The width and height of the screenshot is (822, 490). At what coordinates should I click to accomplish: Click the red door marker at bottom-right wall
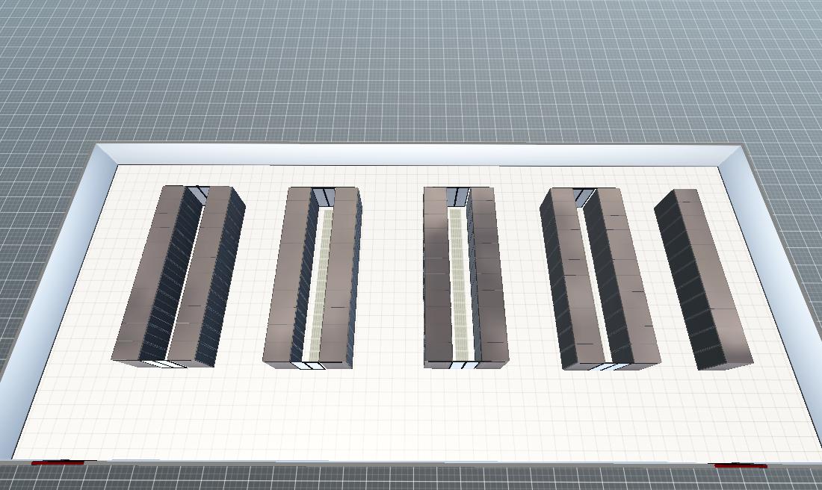[x=740, y=466]
